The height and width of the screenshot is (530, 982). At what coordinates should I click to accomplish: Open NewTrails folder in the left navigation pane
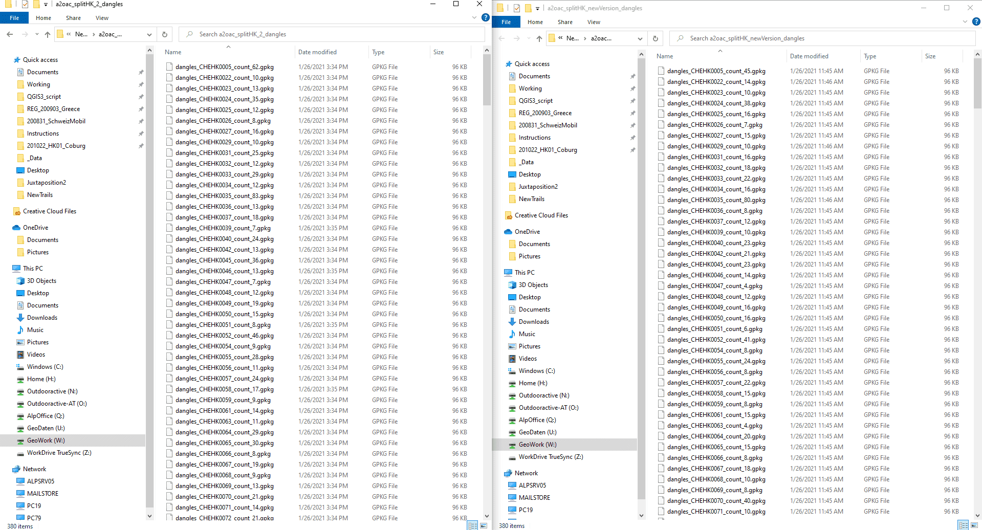[x=40, y=195]
